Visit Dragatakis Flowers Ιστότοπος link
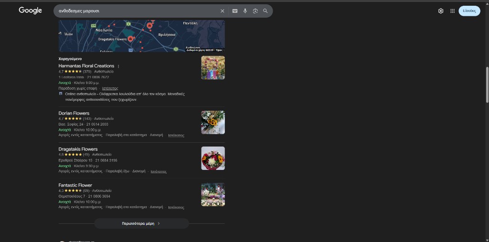 pos(159,171)
